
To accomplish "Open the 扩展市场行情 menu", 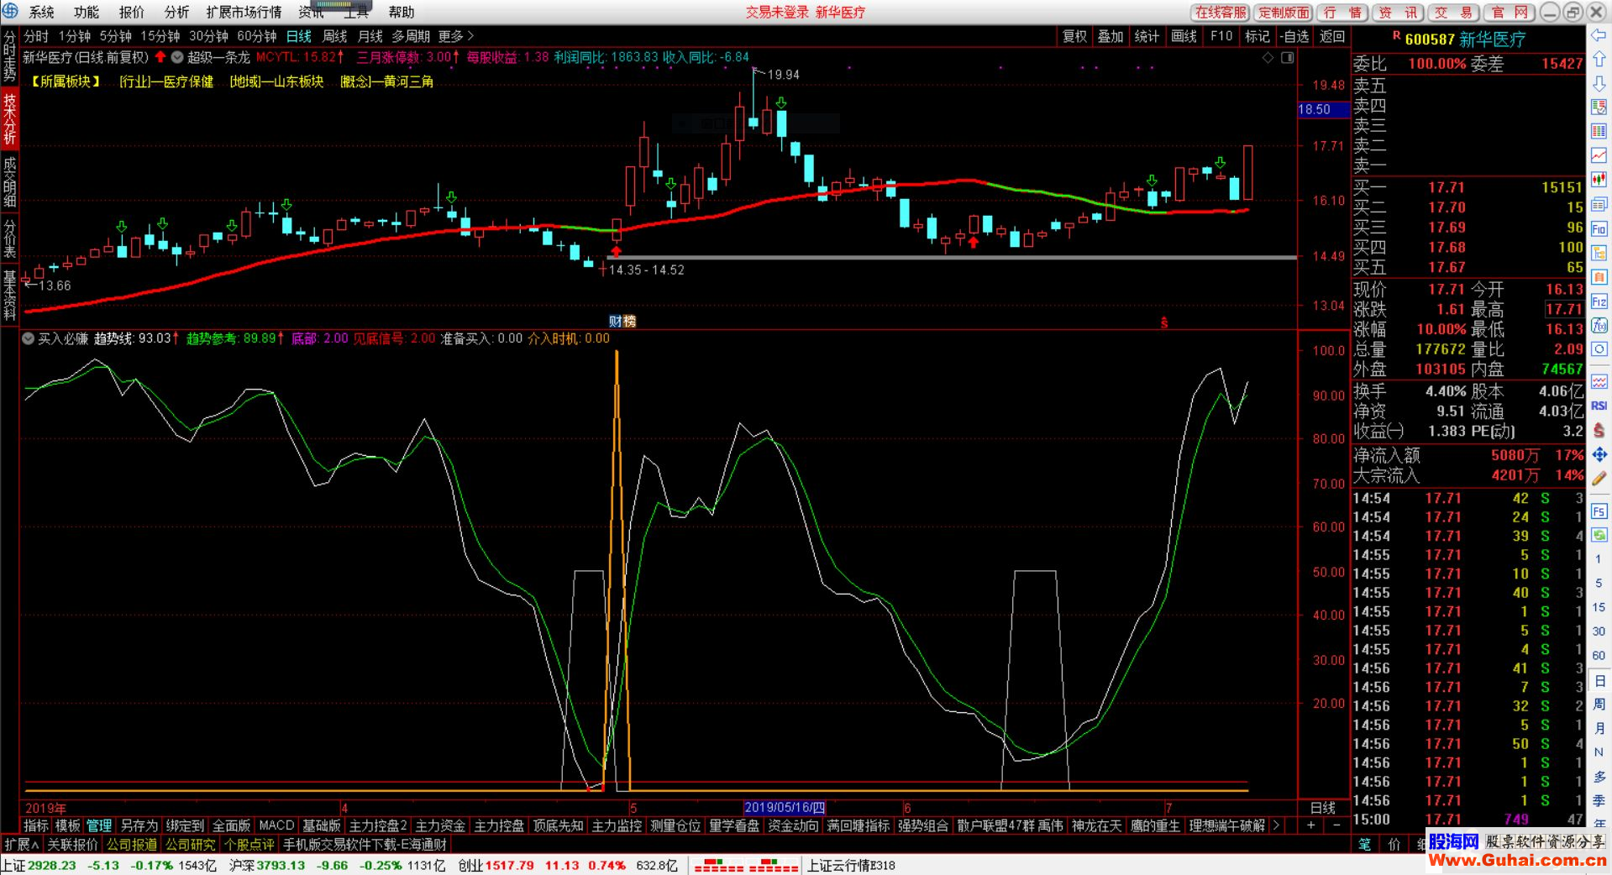I will point(244,12).
